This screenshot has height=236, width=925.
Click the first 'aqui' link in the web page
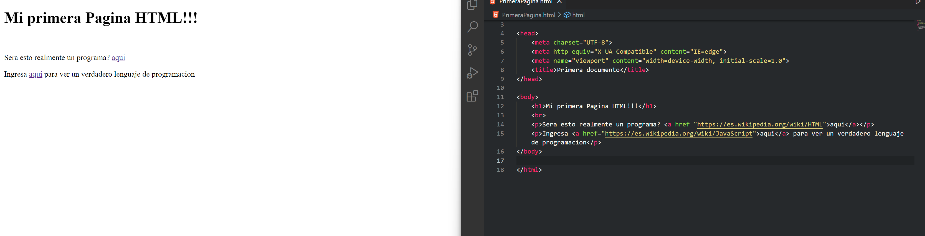118,58
